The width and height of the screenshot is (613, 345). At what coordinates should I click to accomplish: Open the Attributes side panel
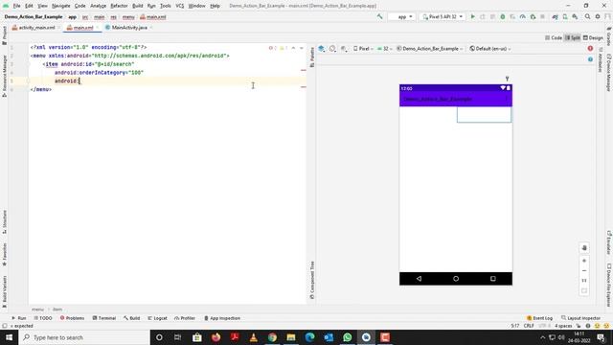601,59
